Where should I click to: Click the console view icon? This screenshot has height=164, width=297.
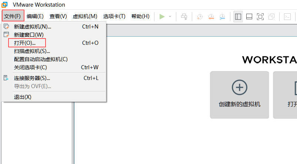(x=287, y=17)
